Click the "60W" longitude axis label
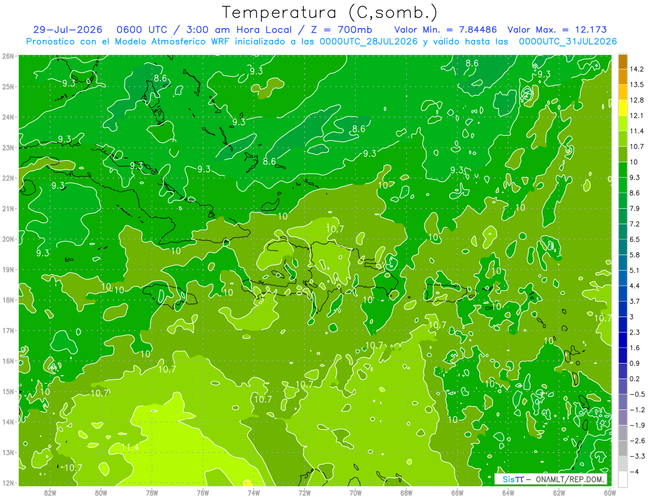 coord(610,492)
